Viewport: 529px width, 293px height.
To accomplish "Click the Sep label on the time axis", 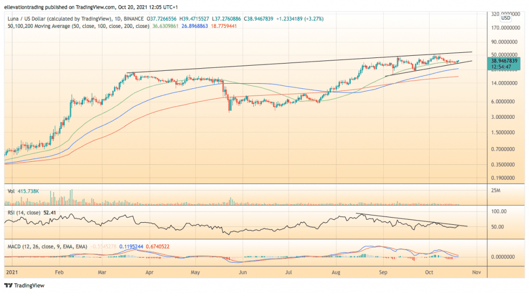I will point(383,272).
